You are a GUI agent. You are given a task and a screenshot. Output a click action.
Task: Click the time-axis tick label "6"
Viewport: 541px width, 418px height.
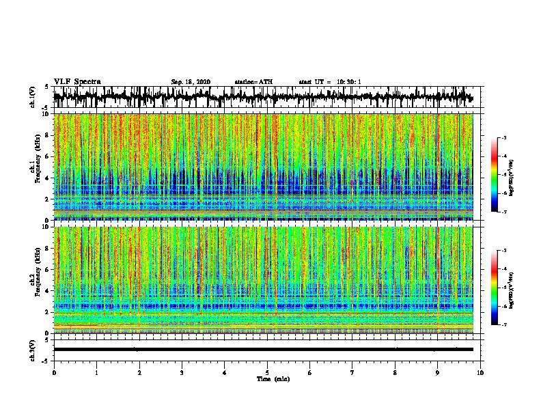point(310,373)
